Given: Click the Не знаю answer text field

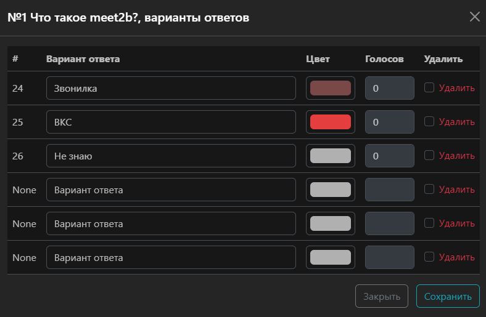Looking at the screenshot, I should point(171,156).
